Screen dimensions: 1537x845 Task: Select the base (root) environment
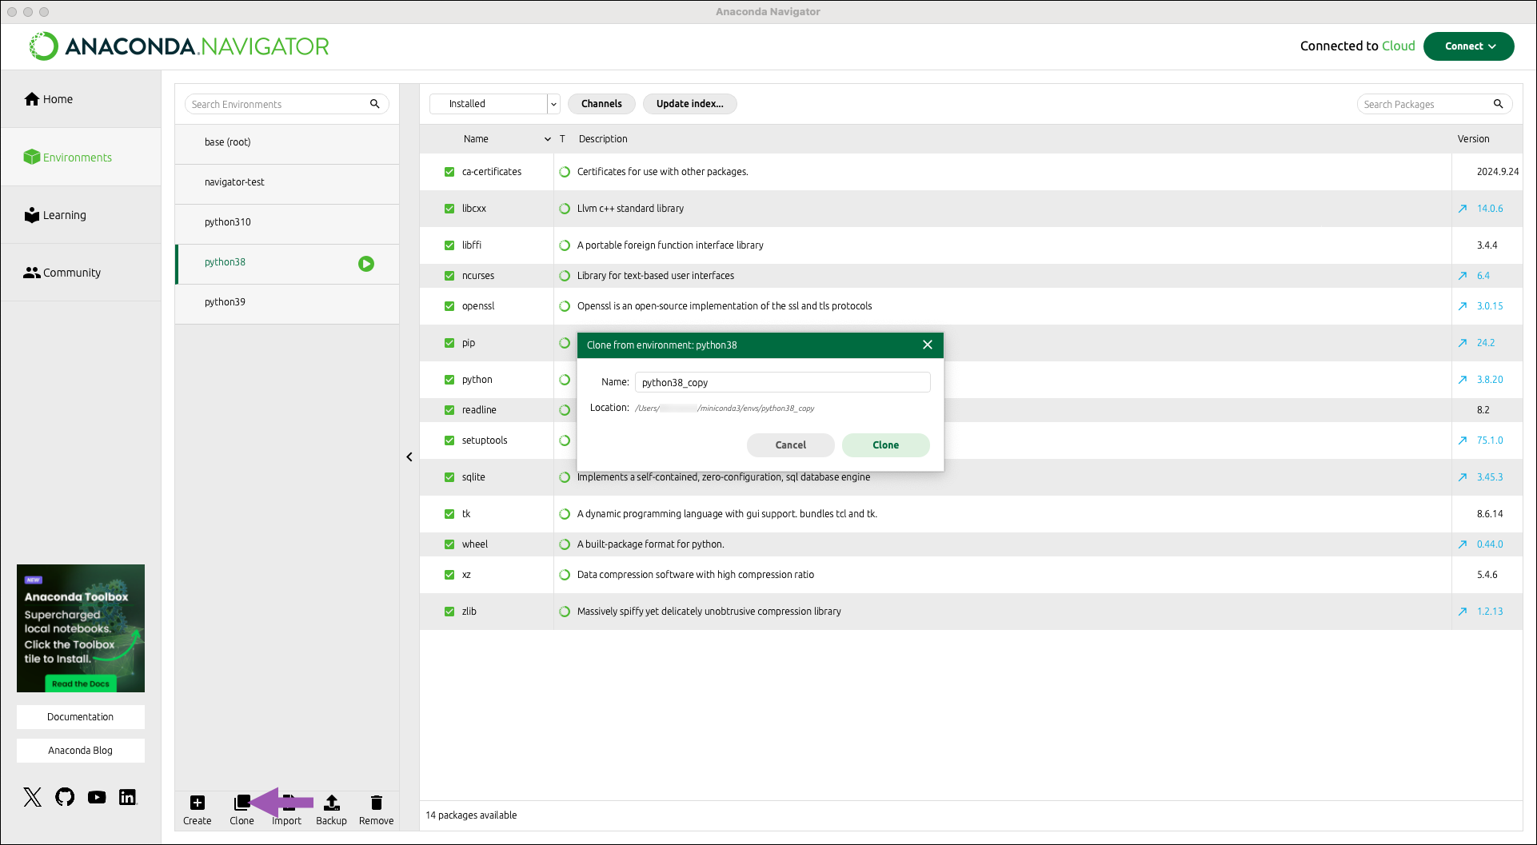287,144
